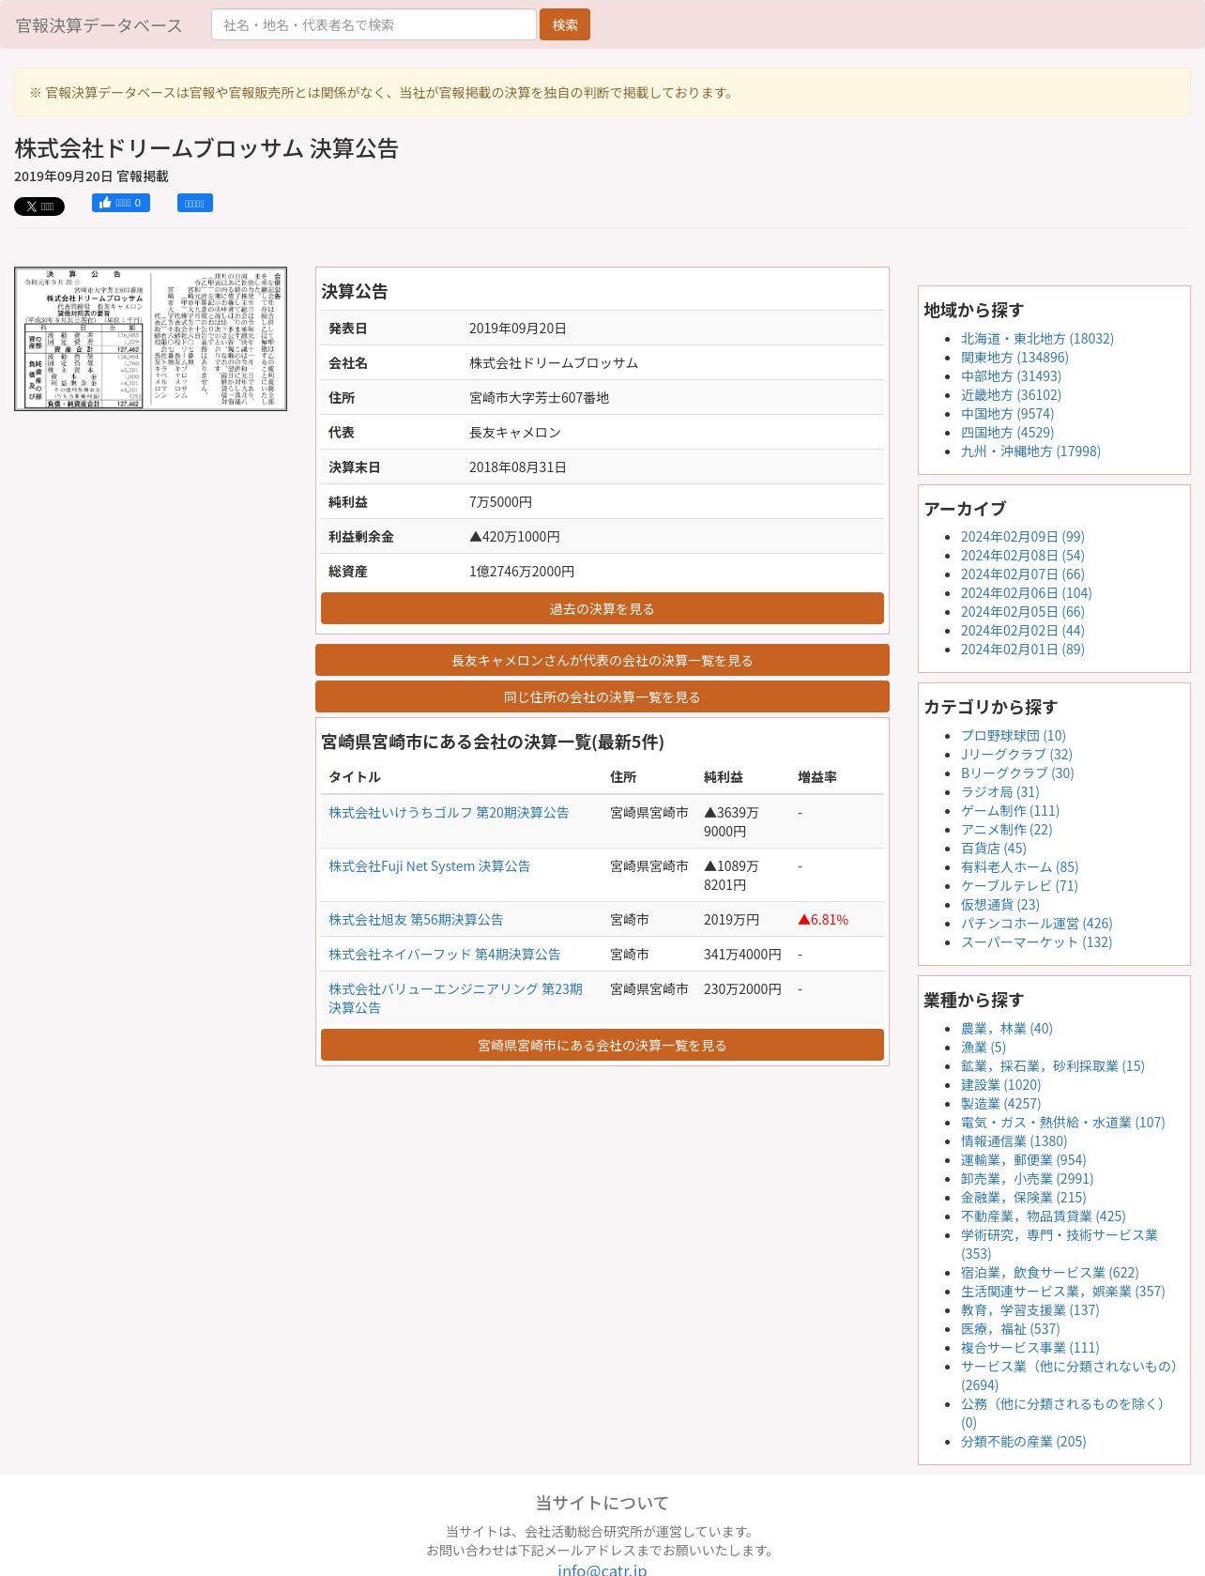Browse 宿泊業，飲食サービス業 (622) industry
1205x1576 pixels.
[1050, 1273]
